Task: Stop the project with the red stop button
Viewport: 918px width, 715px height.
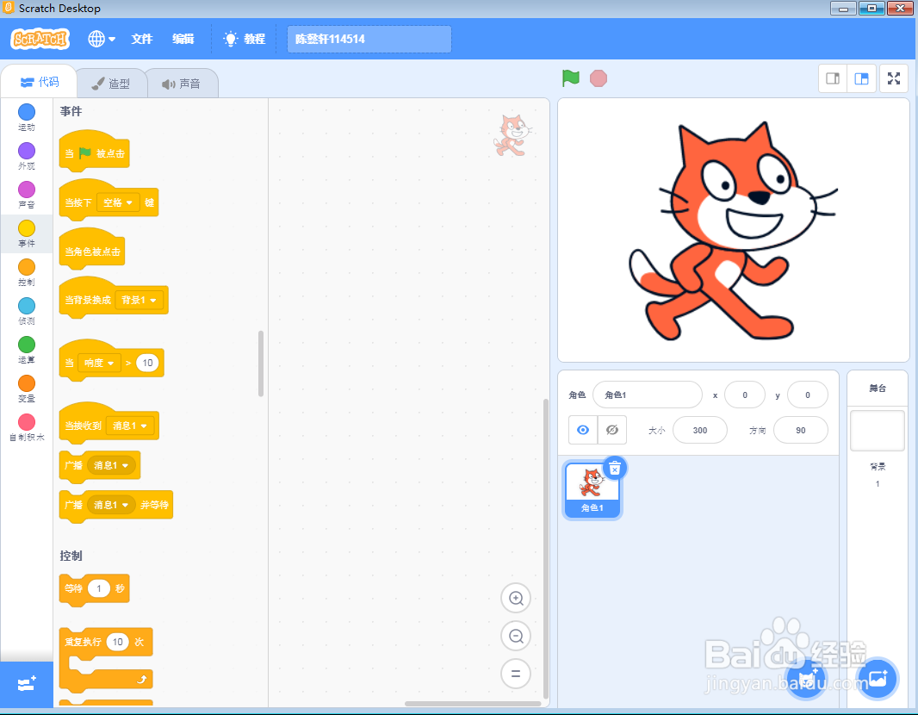Action: (x=599, y=78)
